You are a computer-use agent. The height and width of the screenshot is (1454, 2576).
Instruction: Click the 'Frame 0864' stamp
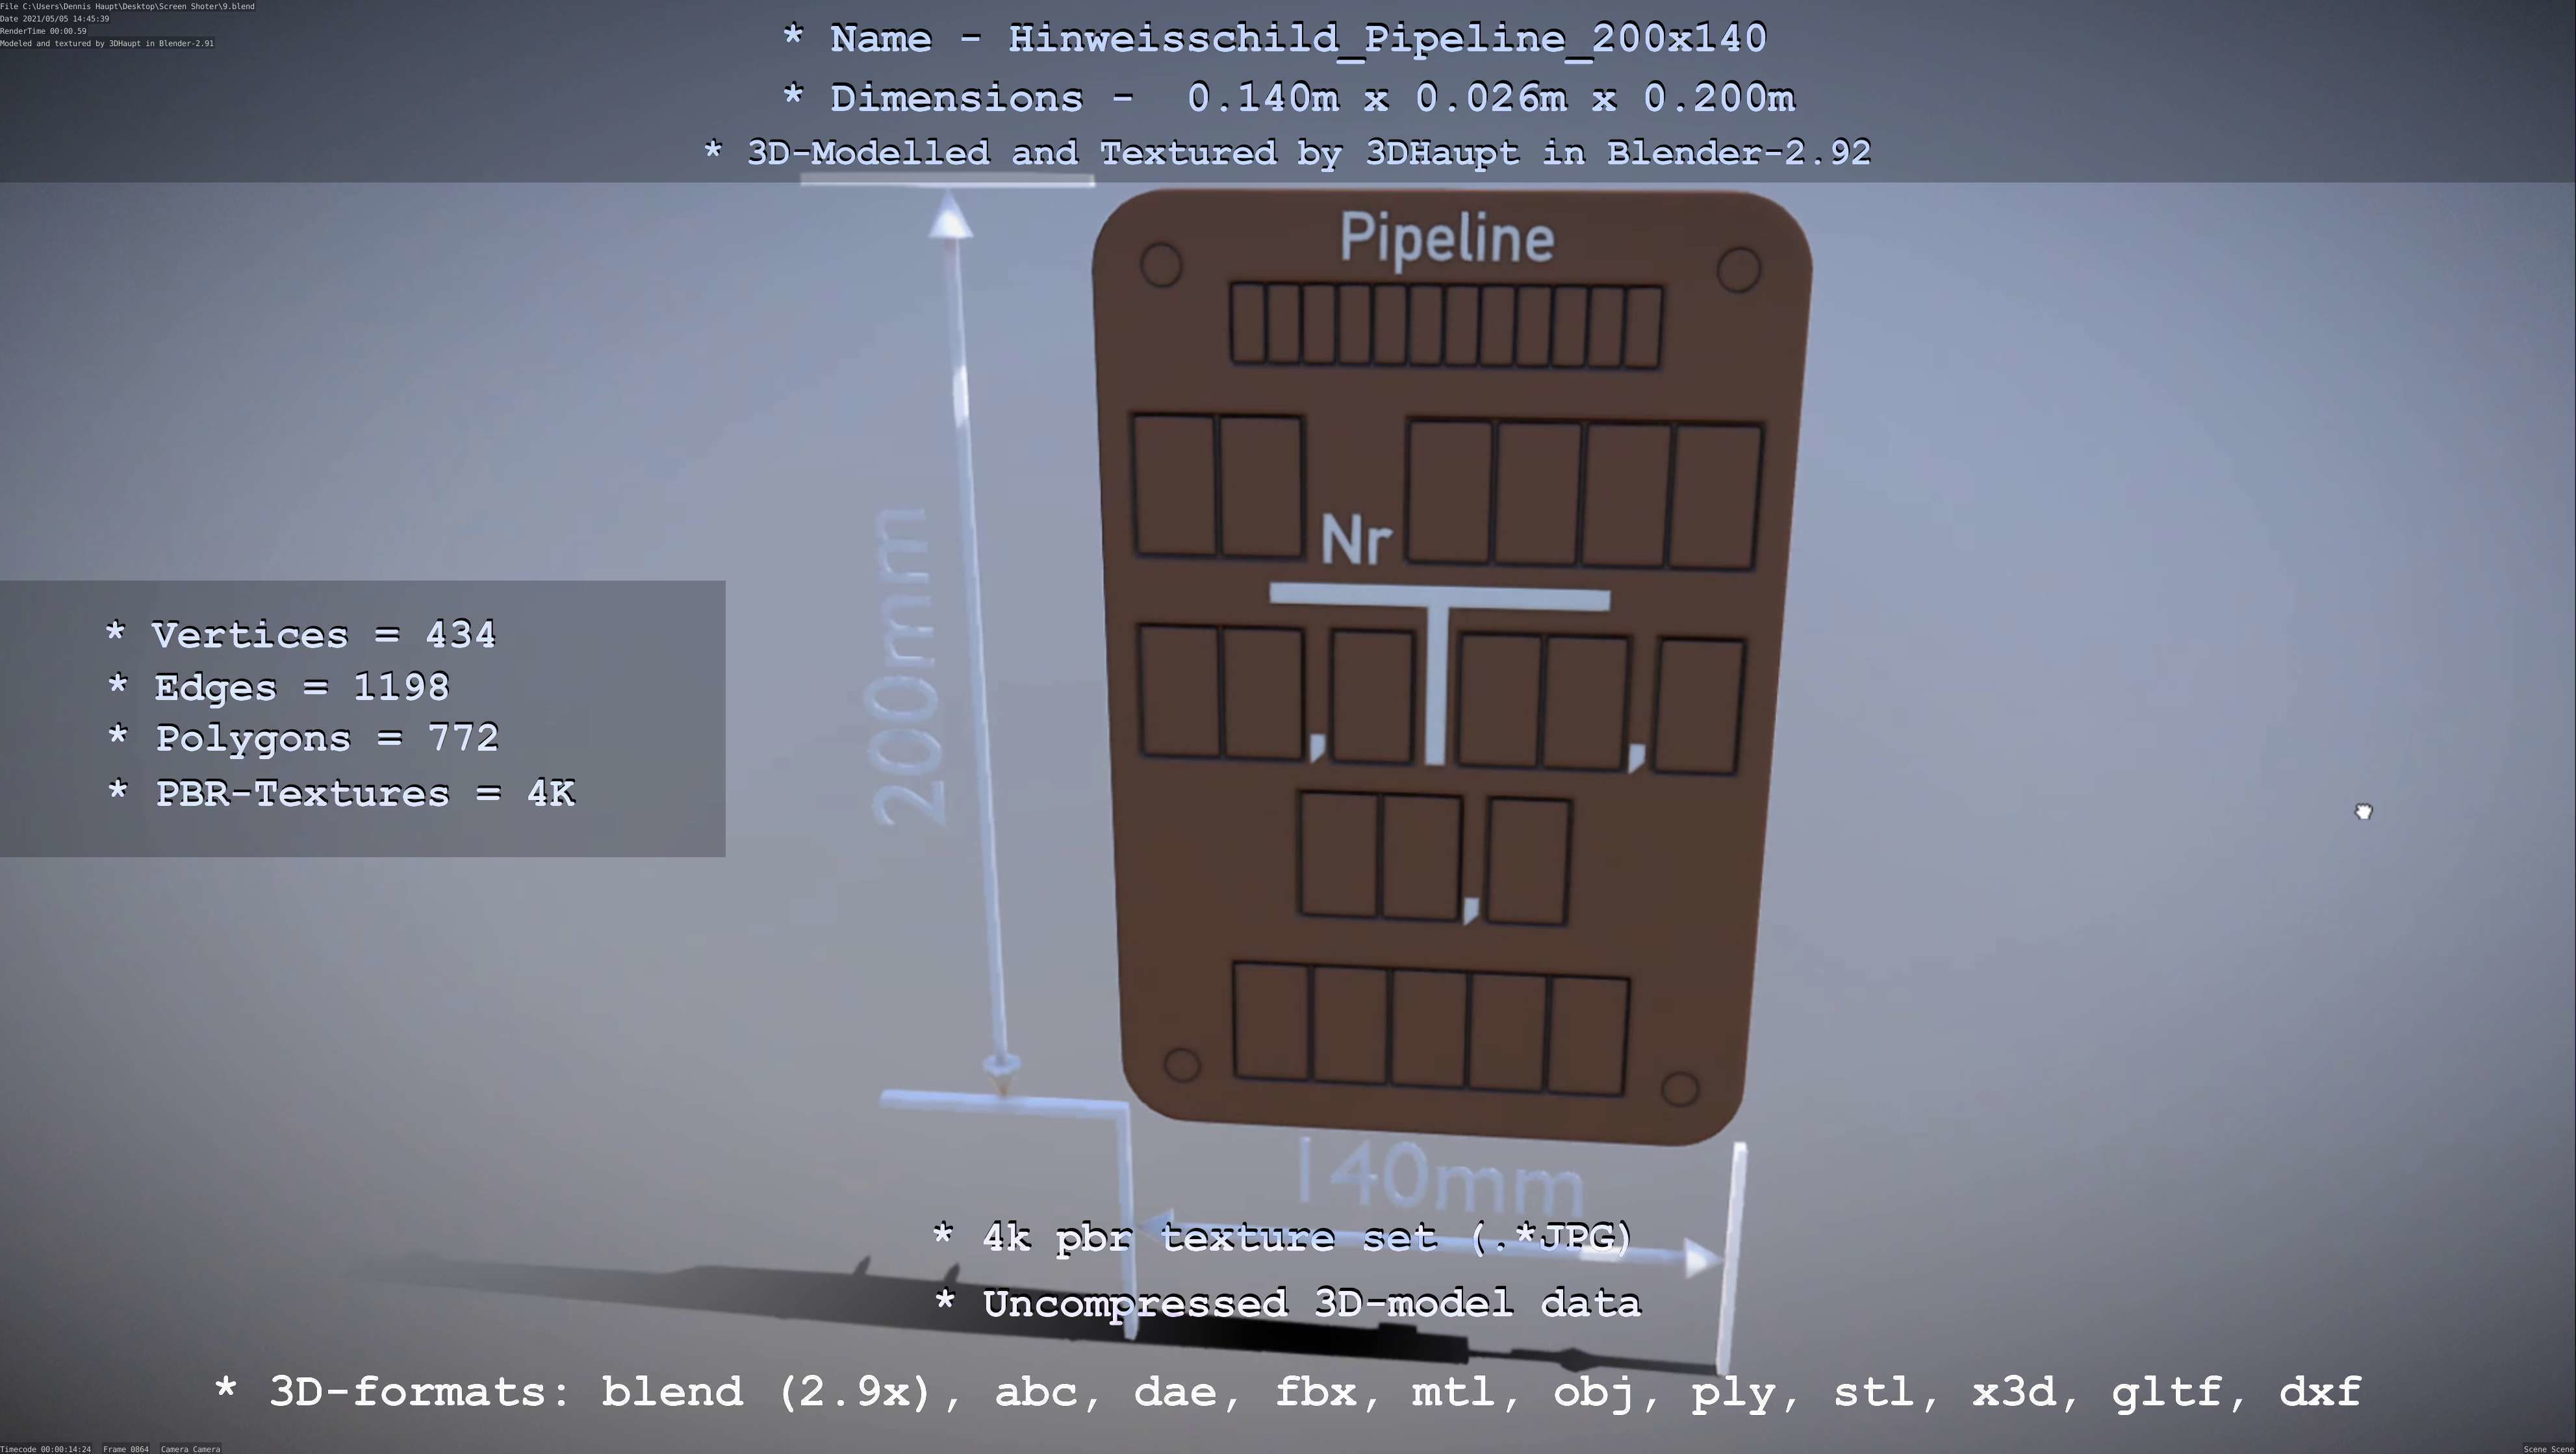[126, 1448]
